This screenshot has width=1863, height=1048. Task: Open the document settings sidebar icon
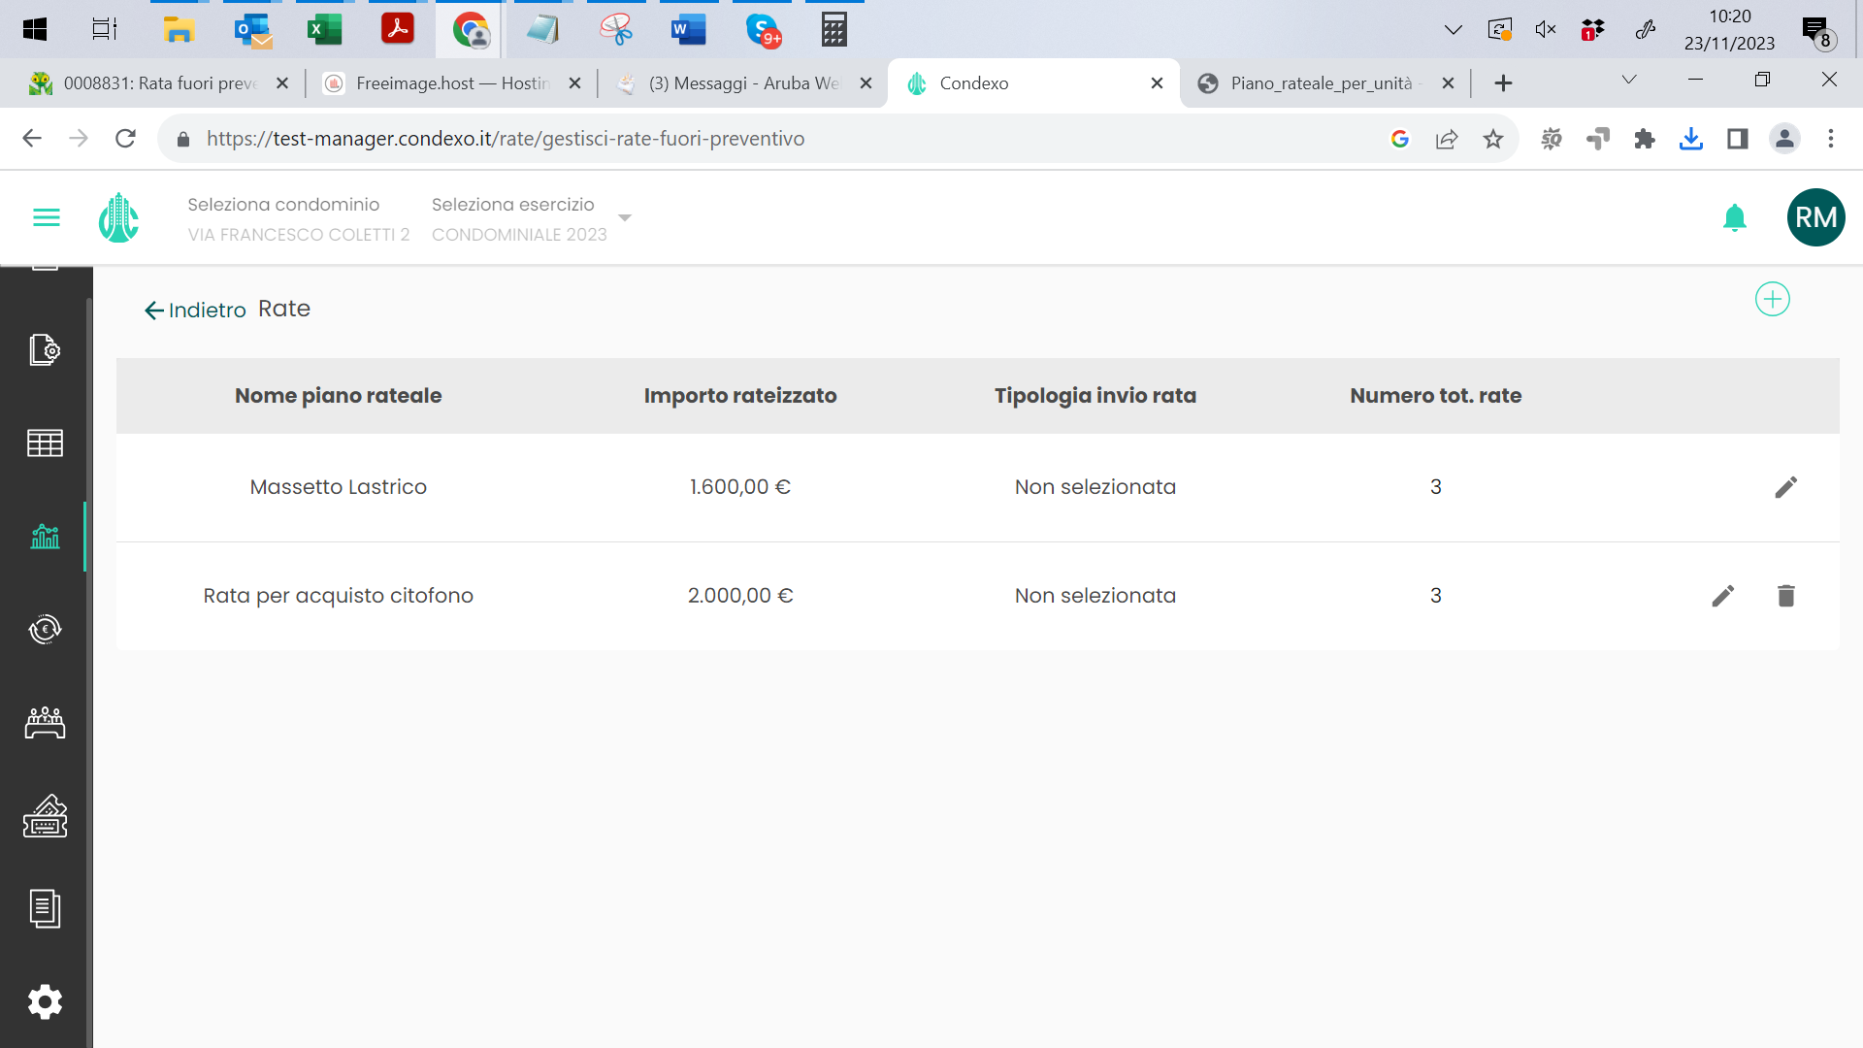45,349
